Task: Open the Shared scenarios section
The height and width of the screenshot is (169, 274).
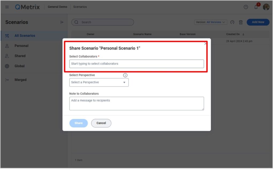Action: point(20,56)
